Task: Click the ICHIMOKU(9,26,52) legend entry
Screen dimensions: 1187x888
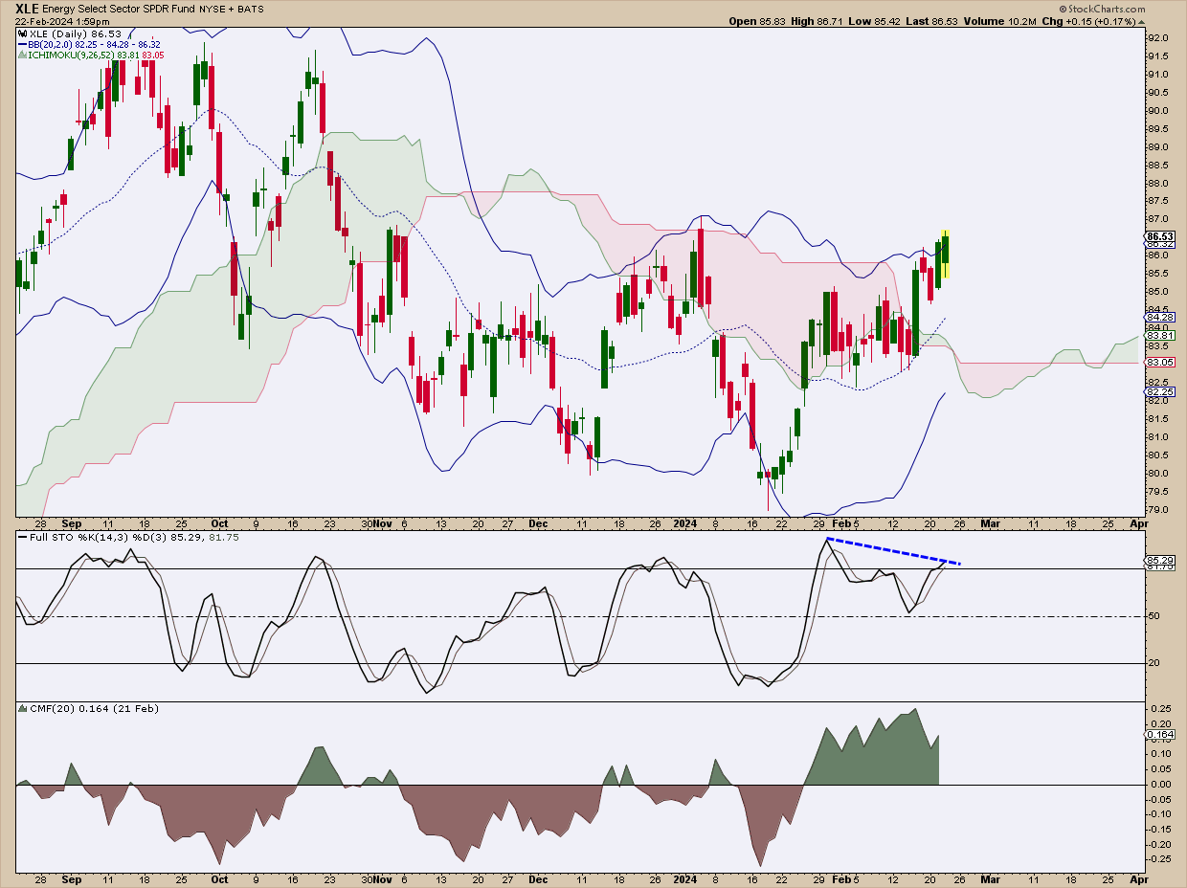Action: 98,55
